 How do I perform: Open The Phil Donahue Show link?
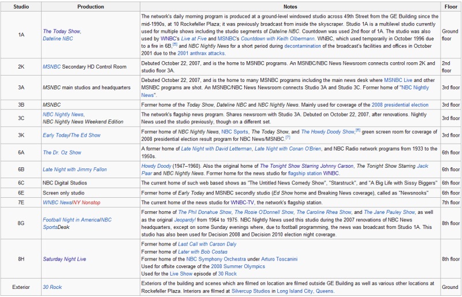pyautogui.click(x=205, y=212)
